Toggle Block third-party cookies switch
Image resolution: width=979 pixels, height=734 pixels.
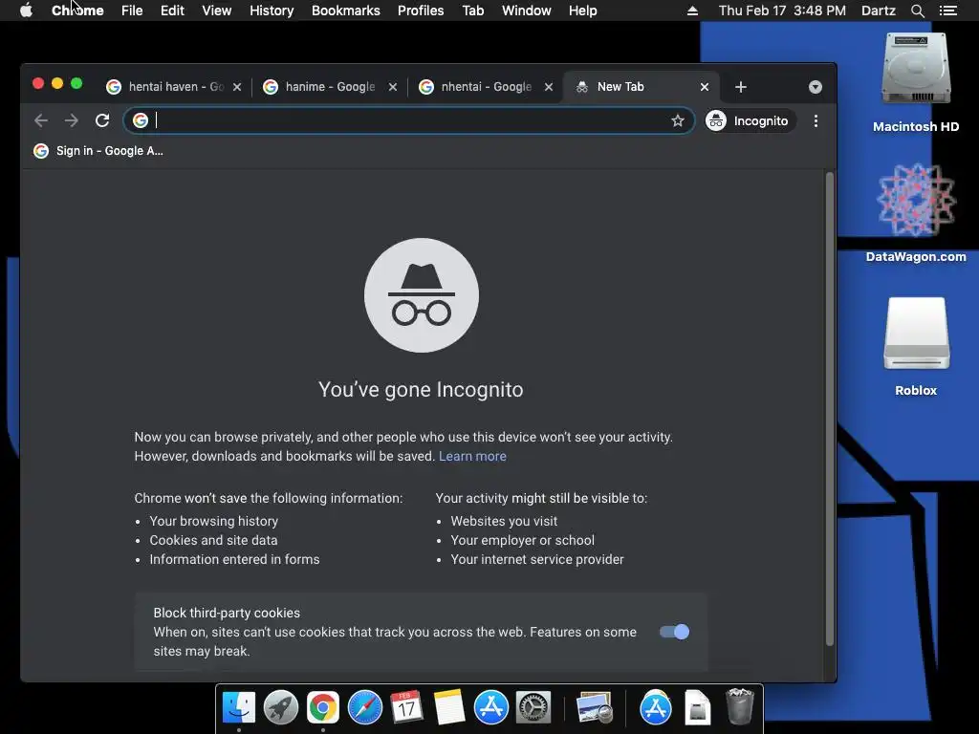click(x=674, y=632)
